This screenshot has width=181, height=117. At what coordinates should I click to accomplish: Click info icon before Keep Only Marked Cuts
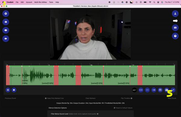coord(46,98)
